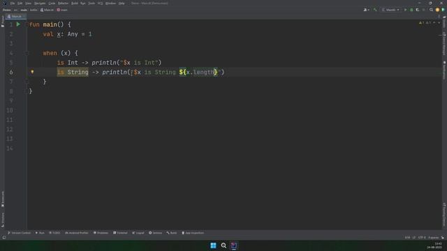Viewport: 447px width, 251px height.
Task: Place cursor on the 'val x: Any = 1' line
Action: point(67,34)
